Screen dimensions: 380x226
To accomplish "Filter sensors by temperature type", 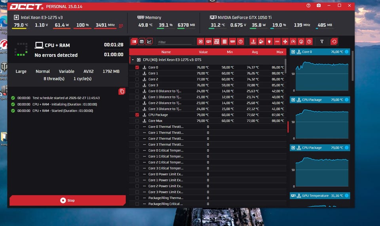I will point(253,42).
